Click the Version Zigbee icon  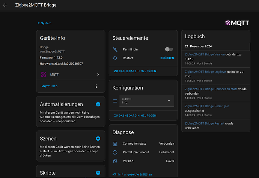tap(115, 161)
